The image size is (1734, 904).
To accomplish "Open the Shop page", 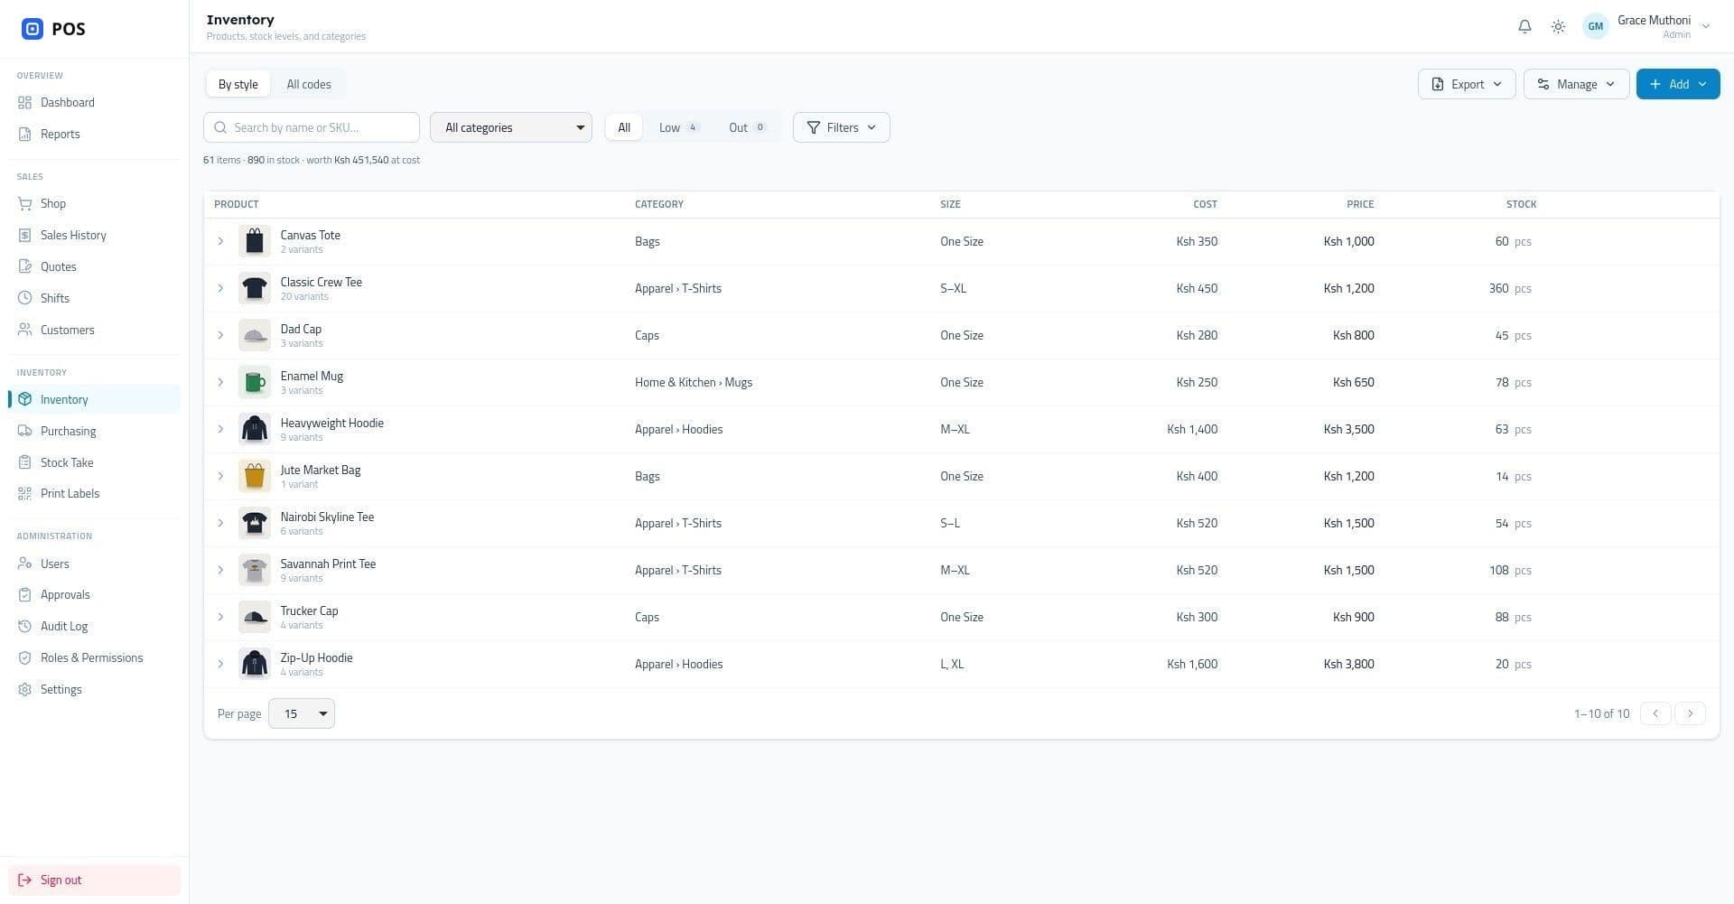I will 94,204.
